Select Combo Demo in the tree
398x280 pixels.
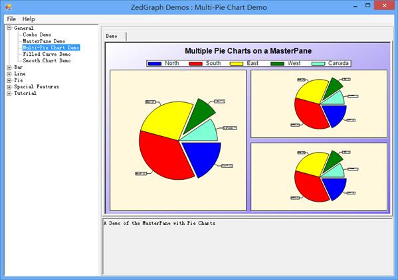(37, 35)
